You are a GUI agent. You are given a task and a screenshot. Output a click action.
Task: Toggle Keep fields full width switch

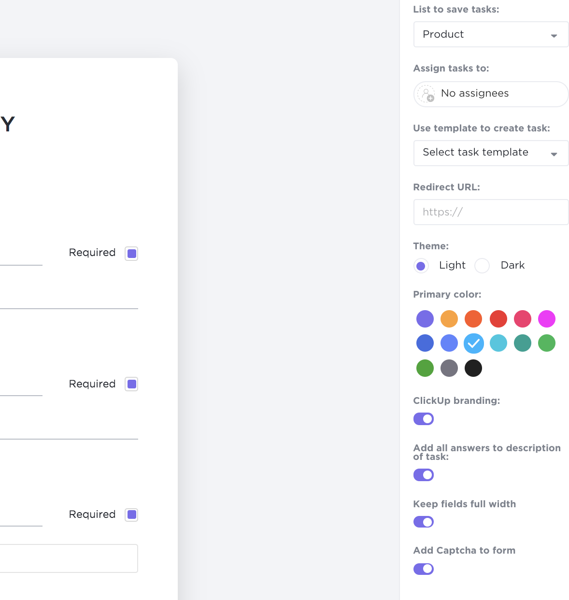[x=424, y=522]
